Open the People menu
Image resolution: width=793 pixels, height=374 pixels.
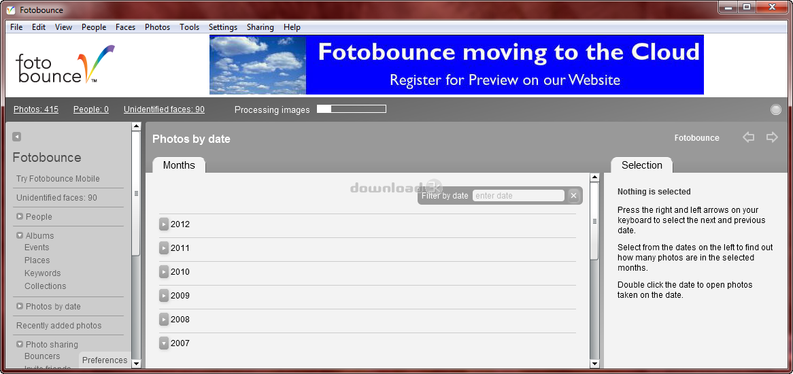coord(94,27)
